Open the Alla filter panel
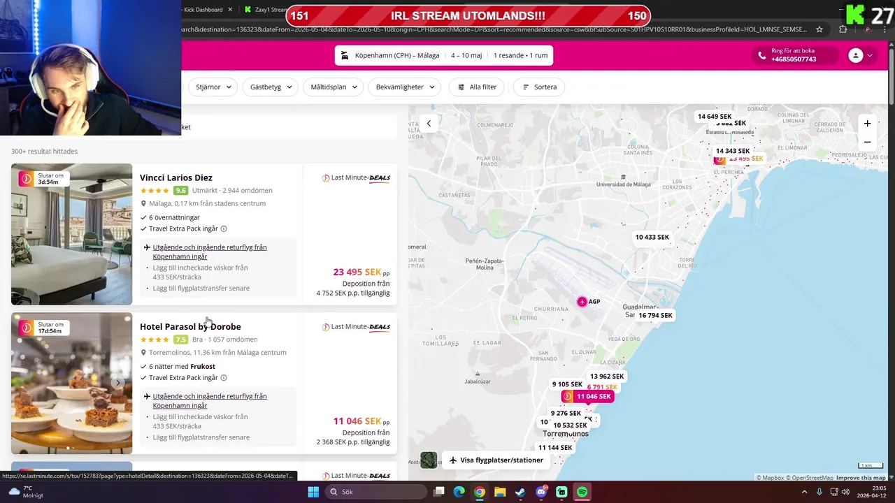Image resolution: width=895 pixels, height=503 pixels. tap(477, 87)
